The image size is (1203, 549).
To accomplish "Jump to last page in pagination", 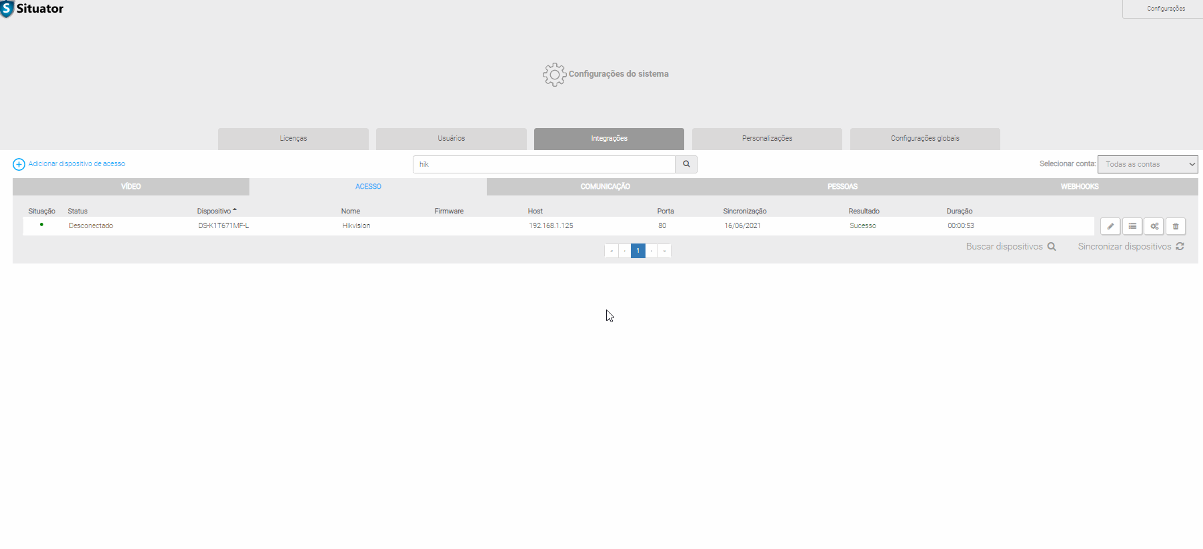I will [x=664, y=251].
